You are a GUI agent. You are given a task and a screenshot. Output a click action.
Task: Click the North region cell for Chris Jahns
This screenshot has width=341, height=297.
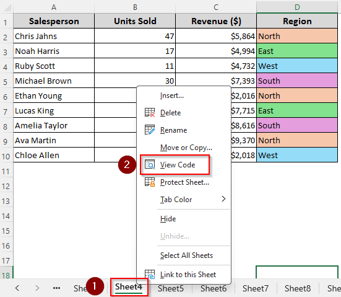pos(297,36)
